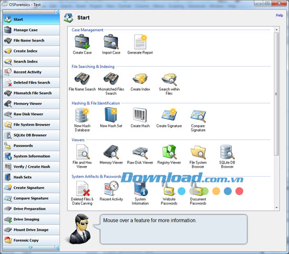Click Recent Activity calendar clock icon
Viewport: 289px width, 254px height.
click(x=111, y=188)
